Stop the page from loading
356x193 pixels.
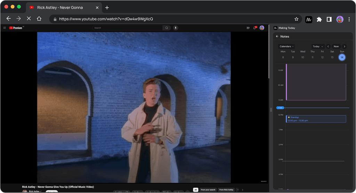point(29,19)
